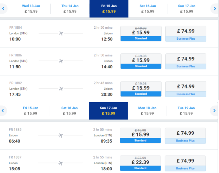The image size is (219, 173).
Task: Show later outbound dates with the right arrow
Action: click(215, 9)
